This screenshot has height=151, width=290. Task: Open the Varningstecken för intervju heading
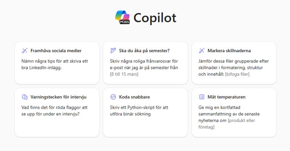coord(58,97)
